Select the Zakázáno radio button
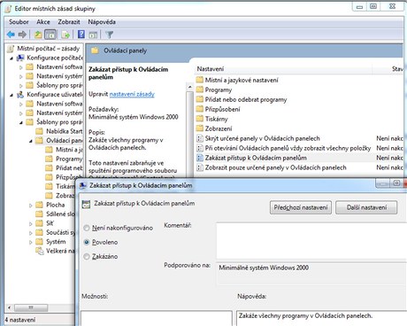Image resolution: width=407 pixels, height=326 pixels. click(87, 256)
